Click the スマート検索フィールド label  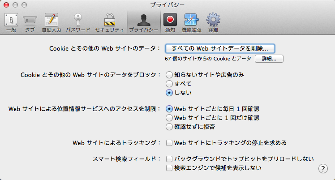click(126, 159)
